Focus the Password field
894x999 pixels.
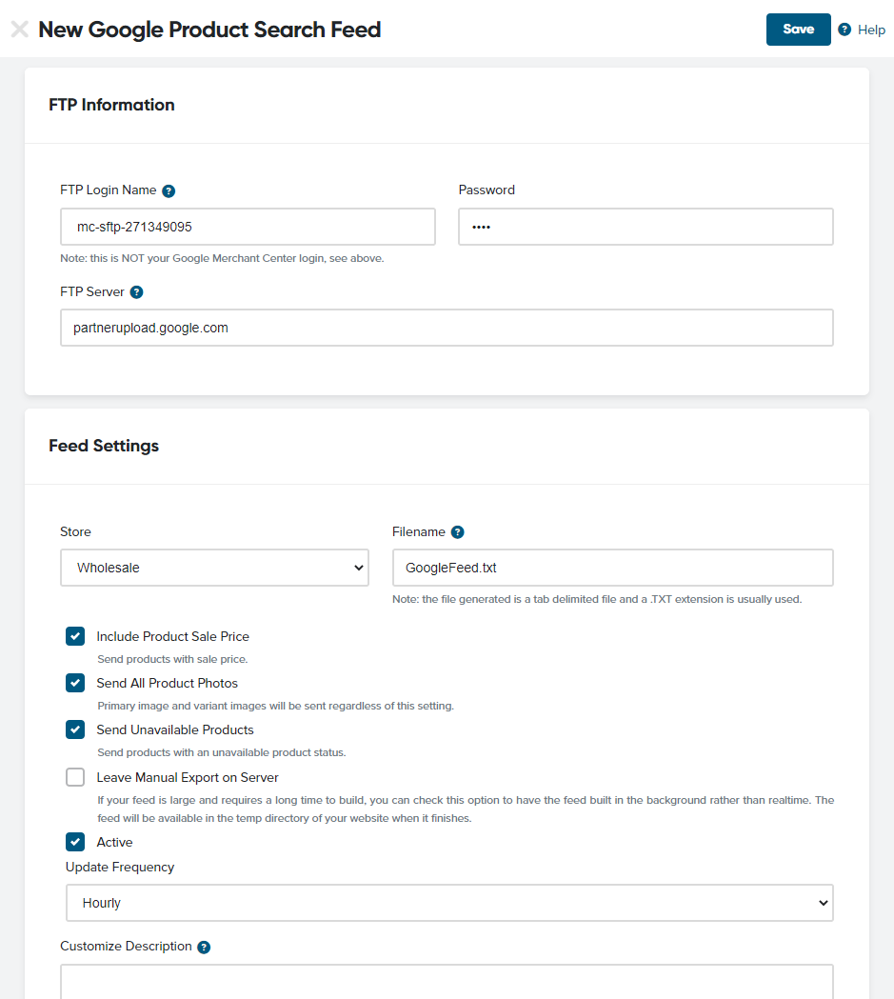pos(646,227)
